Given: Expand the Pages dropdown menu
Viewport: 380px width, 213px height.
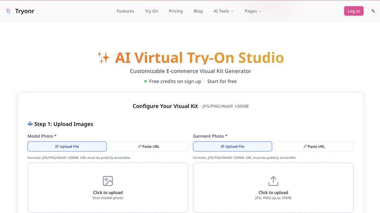Looking at the screenshot, I should pos(253,11).
